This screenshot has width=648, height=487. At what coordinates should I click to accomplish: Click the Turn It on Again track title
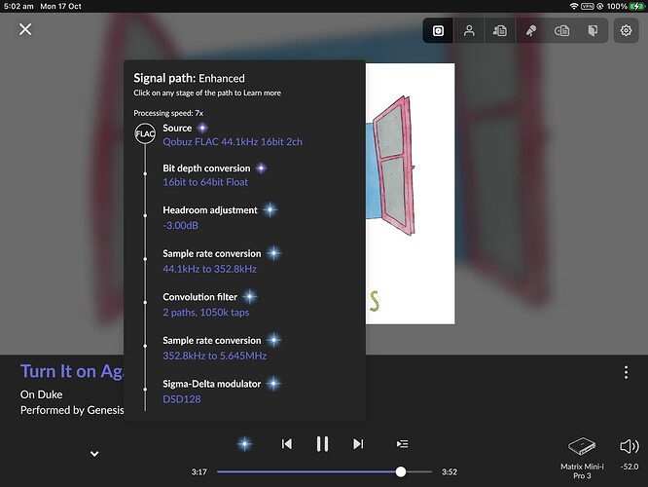tap(71, 371)
